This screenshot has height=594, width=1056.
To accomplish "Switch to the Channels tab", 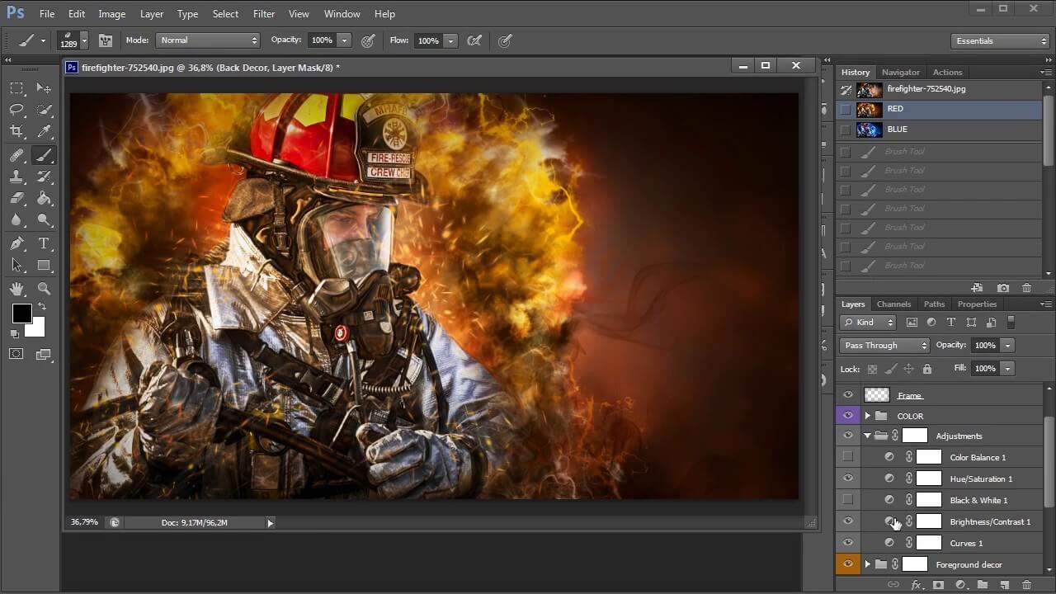I will tap(893, 304).
